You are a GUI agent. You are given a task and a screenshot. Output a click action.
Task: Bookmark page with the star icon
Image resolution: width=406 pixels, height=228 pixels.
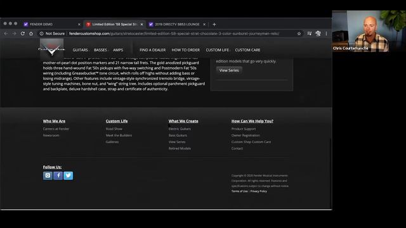299,34
